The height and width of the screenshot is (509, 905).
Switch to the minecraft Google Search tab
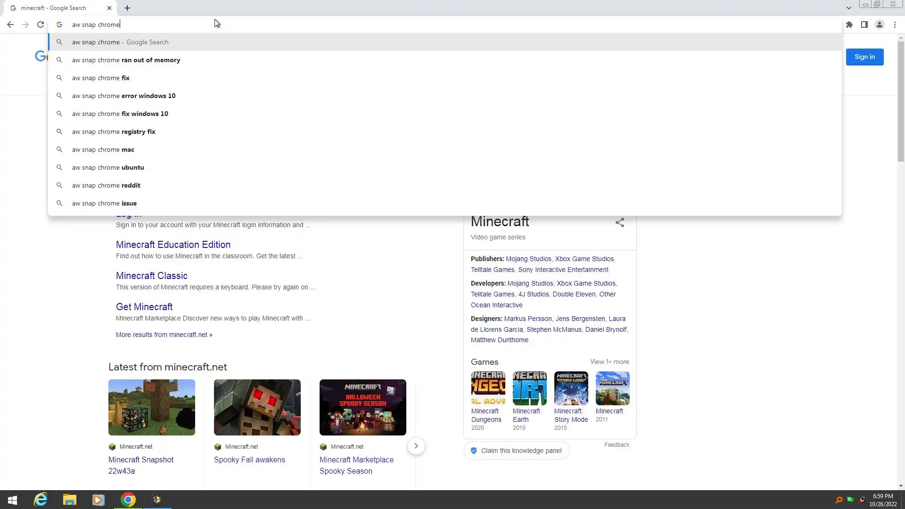pyautogui.click(x=54, y=8)
